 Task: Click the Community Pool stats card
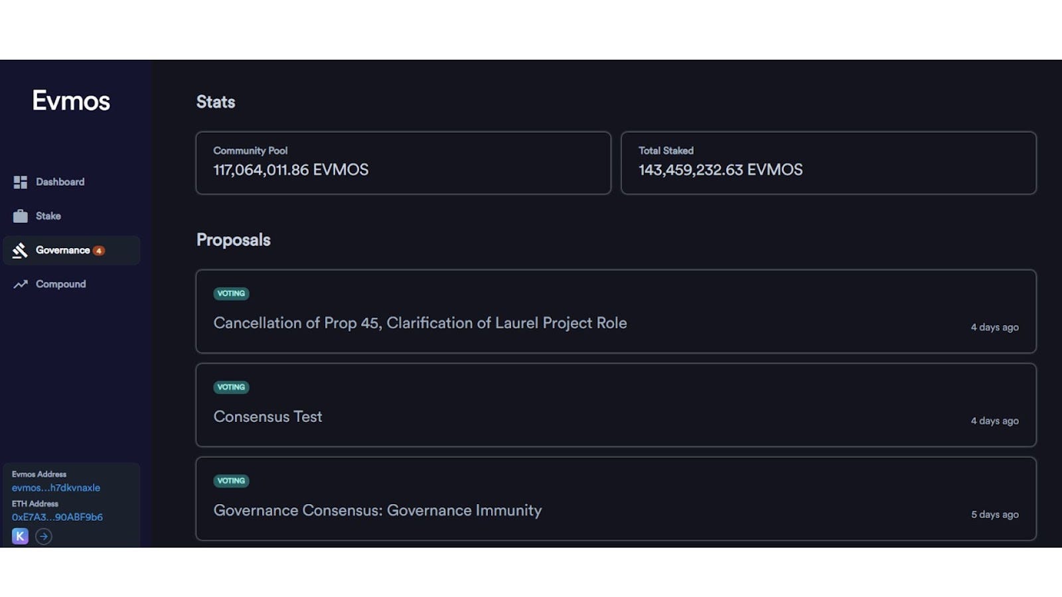click(x=403, y=163)
